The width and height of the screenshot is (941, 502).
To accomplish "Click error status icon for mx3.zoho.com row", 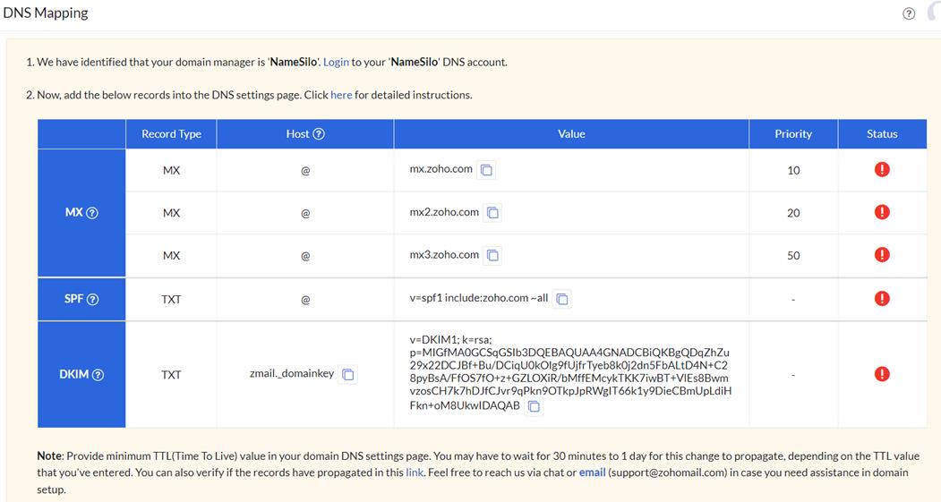I will pyautogui.click(x=882, y=255).
